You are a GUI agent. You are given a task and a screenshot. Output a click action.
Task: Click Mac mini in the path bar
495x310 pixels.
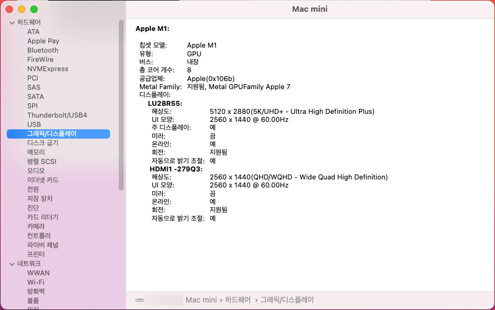pyautogui.click(x=201, y=300)
